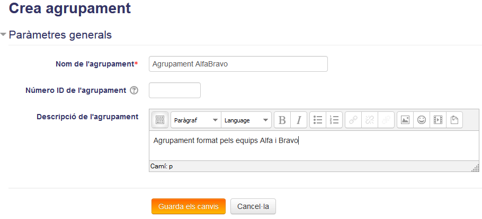The image size is (482, 219).
Task: Click the unlink broken chain icon
Action: 370,120
